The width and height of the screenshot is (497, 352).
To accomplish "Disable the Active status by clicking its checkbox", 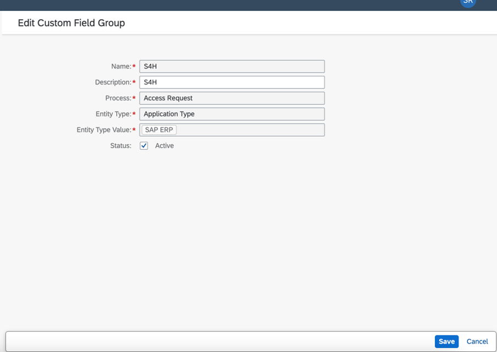I will (143, 146).
